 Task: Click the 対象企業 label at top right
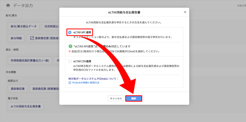(x=242, y=5)
